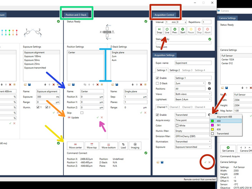Open the Acquisition Control panel tab
The height and width of the screenshot is (189, 252).
point(164,15)
